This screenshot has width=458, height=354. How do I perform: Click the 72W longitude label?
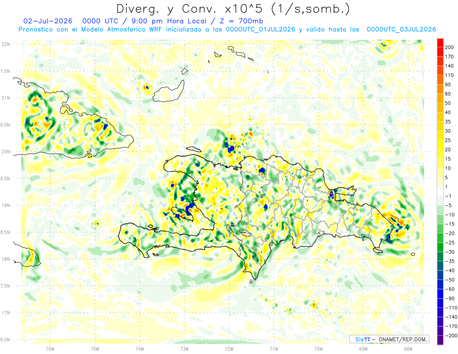pos(229,349)
